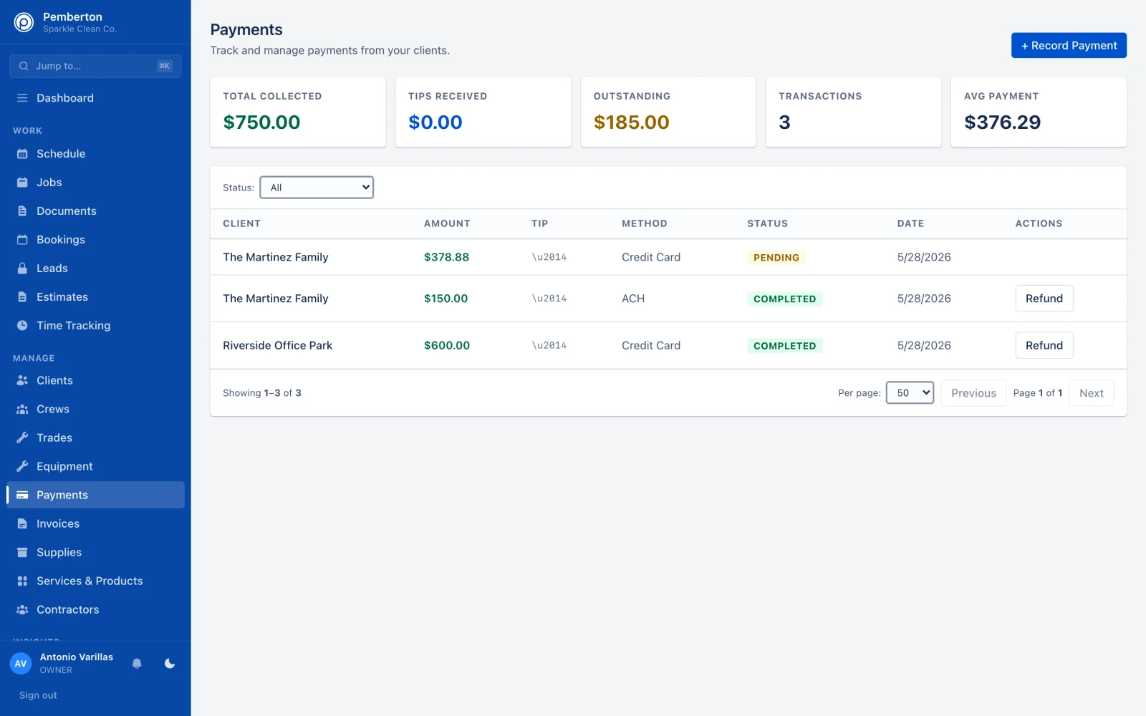The height and width of the screenshot is (716, 1146).
Task: Open the Per page dropdown
Action: 910,393
